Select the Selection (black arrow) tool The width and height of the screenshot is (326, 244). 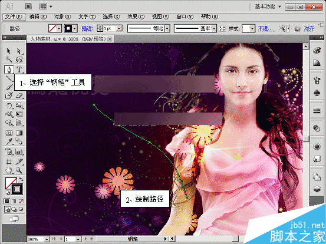pyautogui.click(x=8, y=51)
